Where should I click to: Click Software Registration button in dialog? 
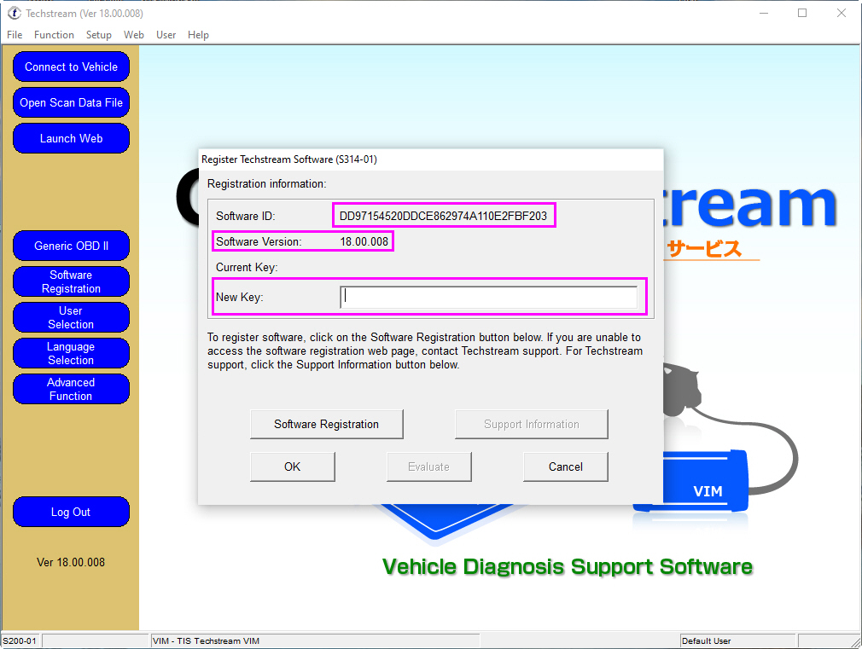click(327, 424)
